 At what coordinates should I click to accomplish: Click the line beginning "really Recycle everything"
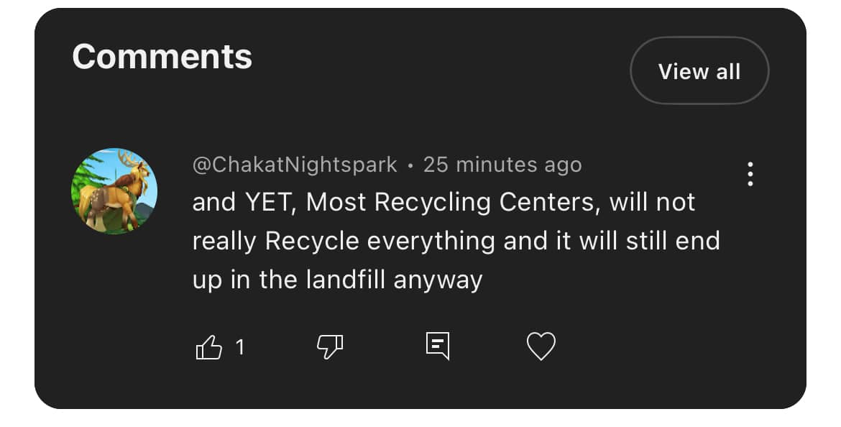[456, 241]
